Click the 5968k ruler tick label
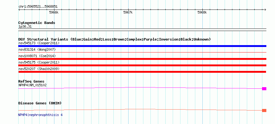275x124 pixels. pyautogui.click(x=202, y=12)
